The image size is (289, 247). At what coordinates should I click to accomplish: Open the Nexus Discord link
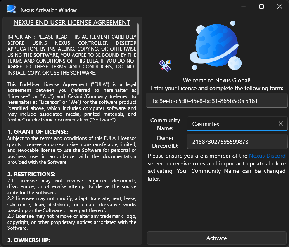pyautogui.click(x=267, y=156)
